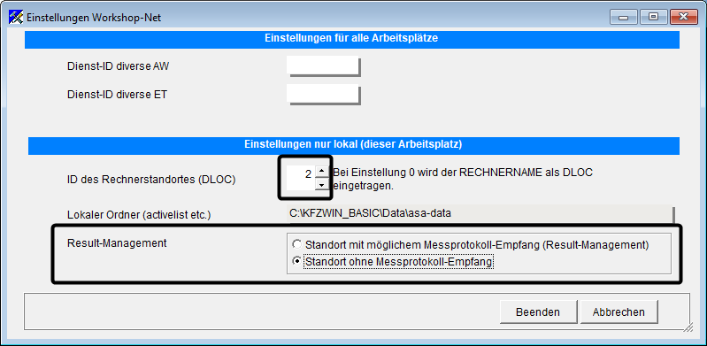The image size is (707, 346).
Task: Click the Beenden button
Action: [x=538, y=311]
